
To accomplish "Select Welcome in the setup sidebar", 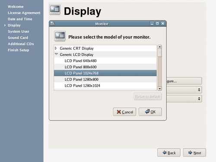I will coord(16,6).
